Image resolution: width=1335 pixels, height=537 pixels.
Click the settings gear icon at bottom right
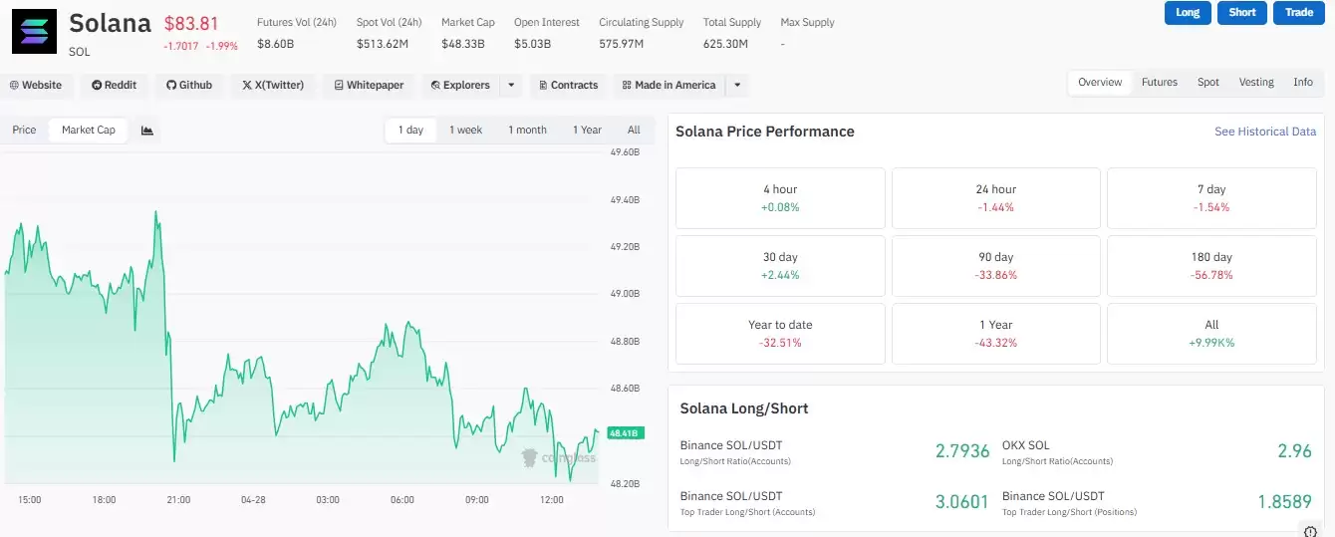coord(1310,531)
